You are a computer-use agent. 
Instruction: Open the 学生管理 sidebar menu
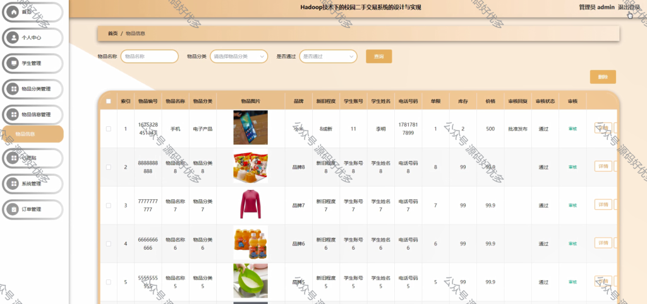pos(33,63)
